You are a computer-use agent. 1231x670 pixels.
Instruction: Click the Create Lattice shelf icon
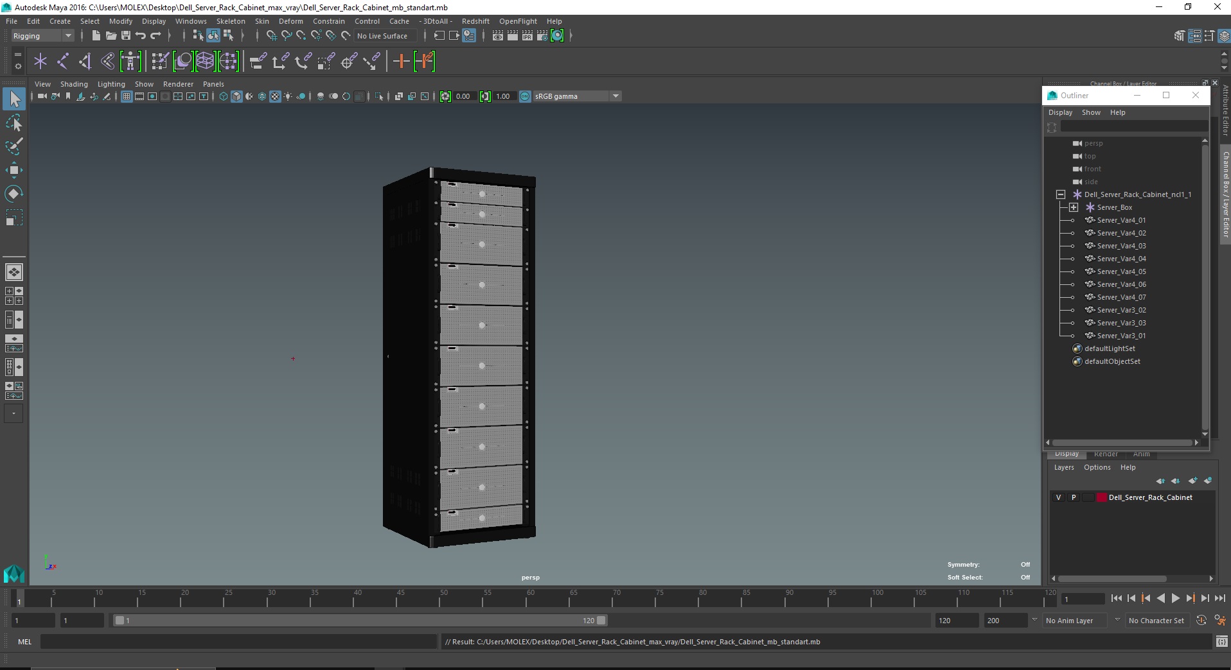coord(206,62)
